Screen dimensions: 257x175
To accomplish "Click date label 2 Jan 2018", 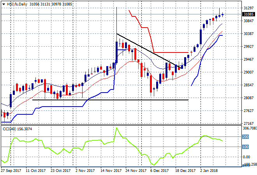I will [209, 171].
